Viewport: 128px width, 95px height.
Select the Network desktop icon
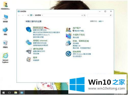5,31
